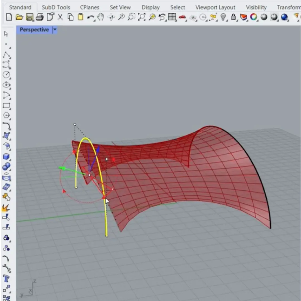Pick the Polygon tool

click(6, 116)
